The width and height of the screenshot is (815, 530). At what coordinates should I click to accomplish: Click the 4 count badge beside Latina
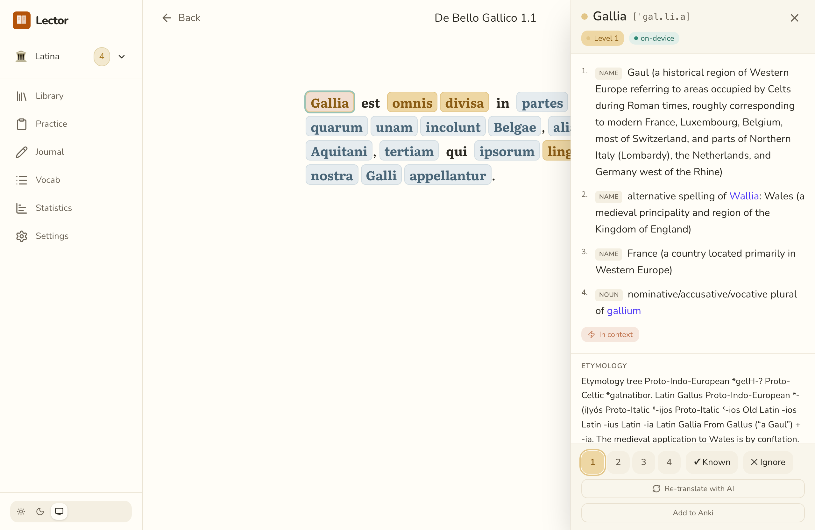click(102, 56)
